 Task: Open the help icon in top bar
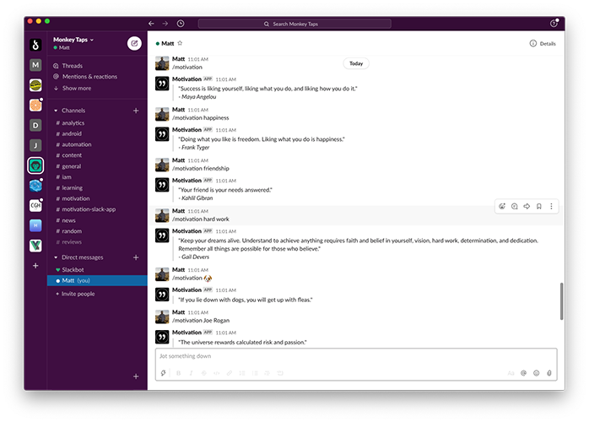pos(554,24)
